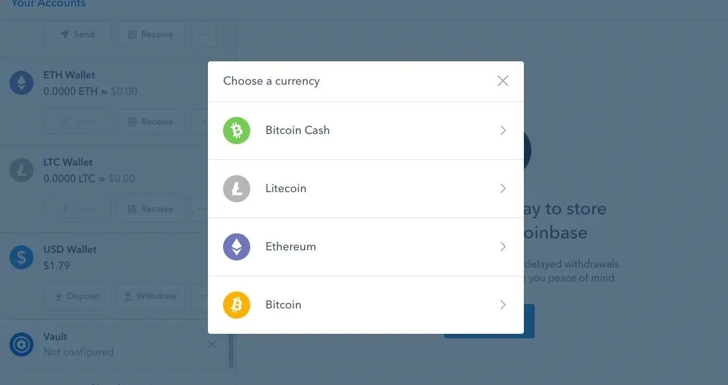The width and height of the screenshot is (728, 385).
Task: Click the Deposit button in USD Wallet
Action: 77,296
